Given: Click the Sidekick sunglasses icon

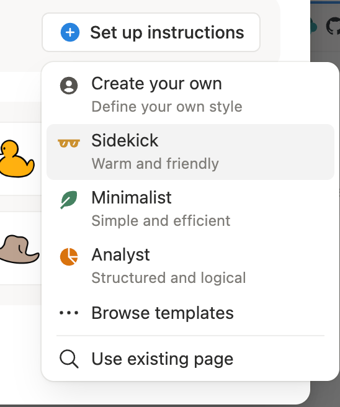Looking at the screenshot, I should point(69,143).
